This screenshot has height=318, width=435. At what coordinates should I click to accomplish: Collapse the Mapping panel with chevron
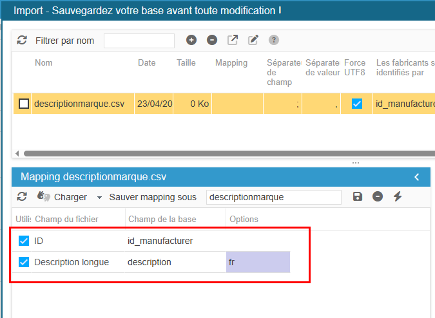click(x=417, y=177)
